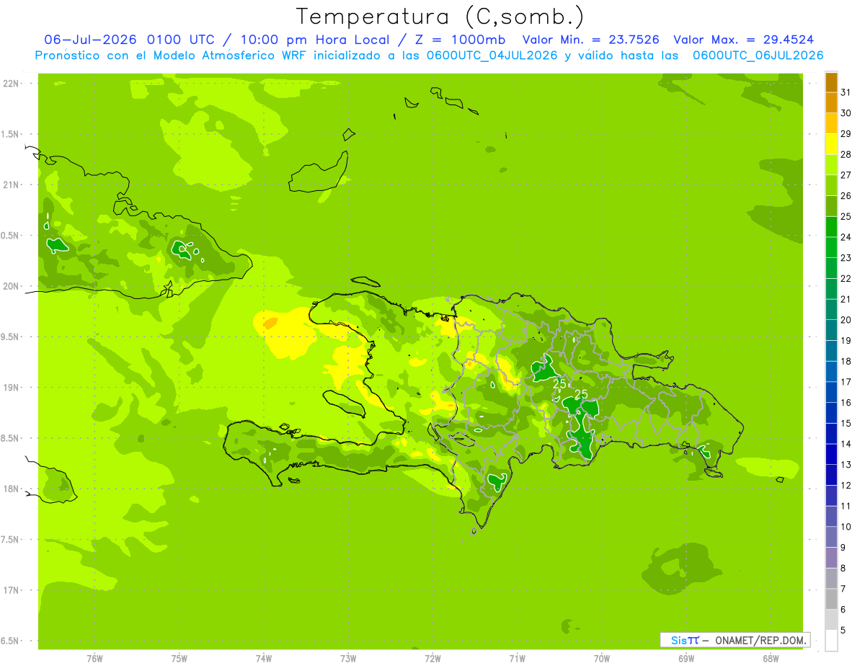
Task: Click the 1.5N latitude label
Action: pos(11,134)
